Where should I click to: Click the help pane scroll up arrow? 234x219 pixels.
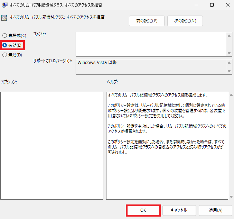[231, 95]
